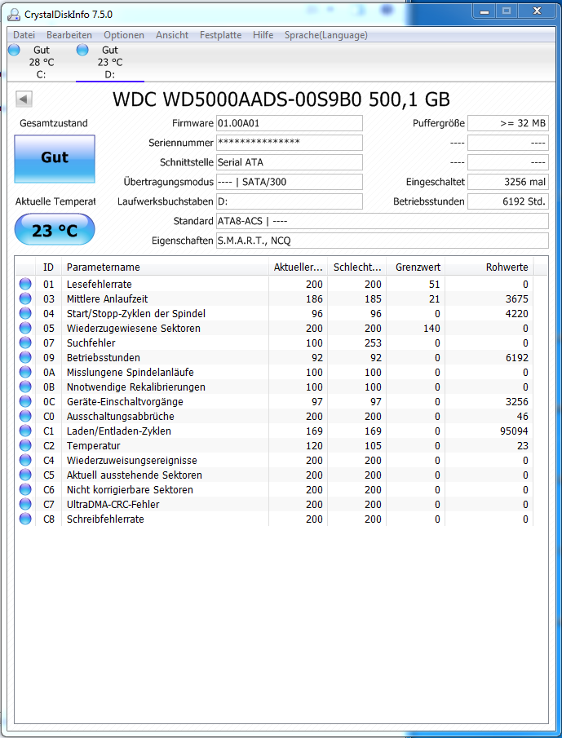Click the CrystalDiskInfo app icon in title bar
This screenshot has height=738, width=562.
pos(14,15)
